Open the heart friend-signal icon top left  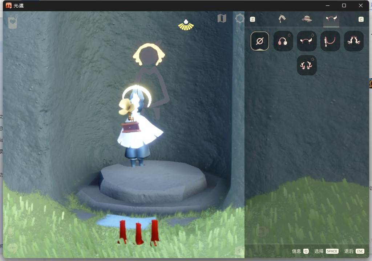tap(13, 22)
